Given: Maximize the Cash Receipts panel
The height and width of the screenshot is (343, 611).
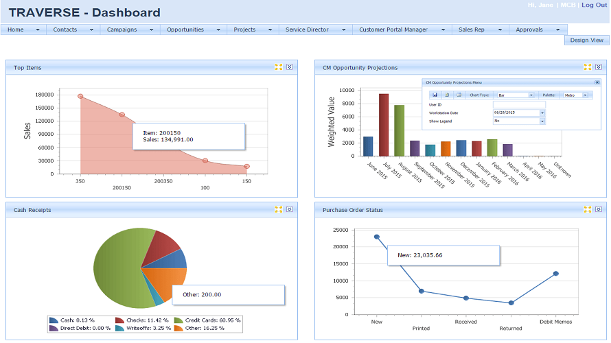Looking at the screenshot, I should (279, 209).
